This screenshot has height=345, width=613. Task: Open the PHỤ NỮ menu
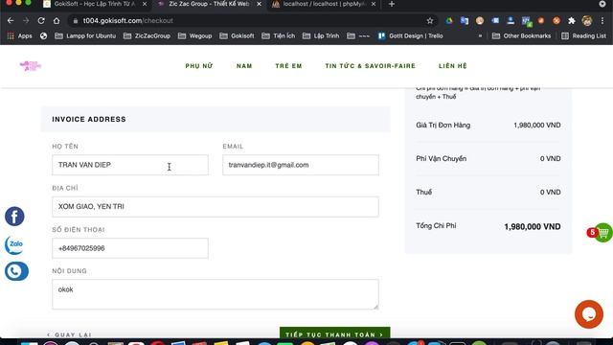[x=199, y=66]
